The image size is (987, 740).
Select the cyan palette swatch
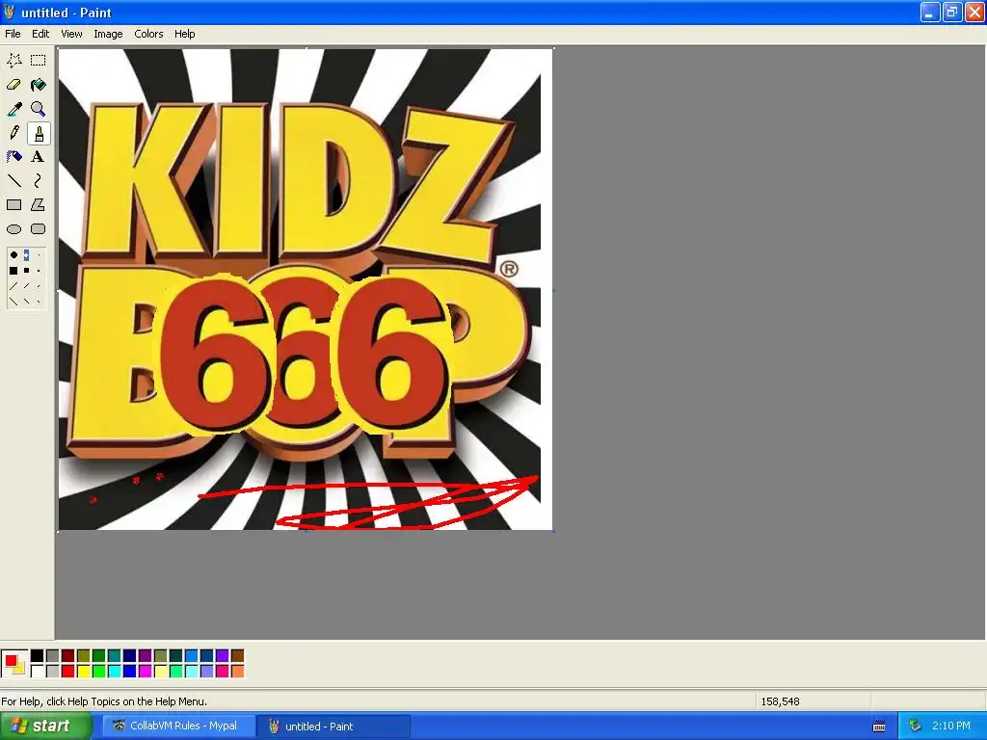click(x=114, y=672)
